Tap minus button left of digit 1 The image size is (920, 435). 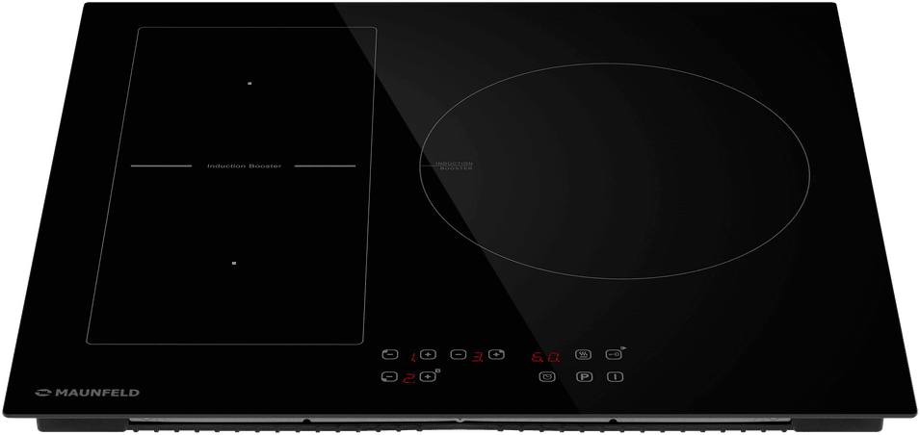click(x=390, y=354)
